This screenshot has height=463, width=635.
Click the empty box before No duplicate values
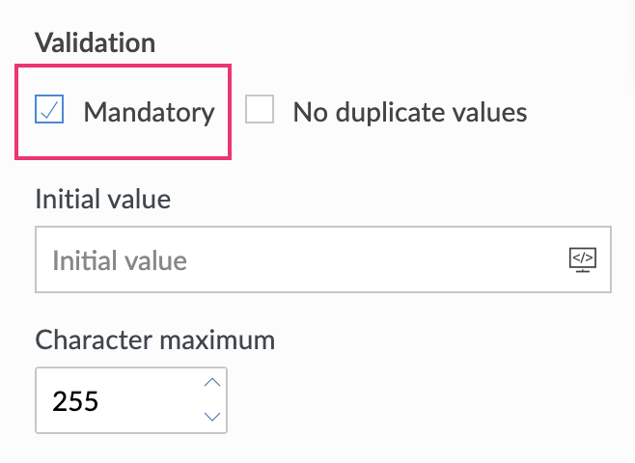click(x=260, y=111)
